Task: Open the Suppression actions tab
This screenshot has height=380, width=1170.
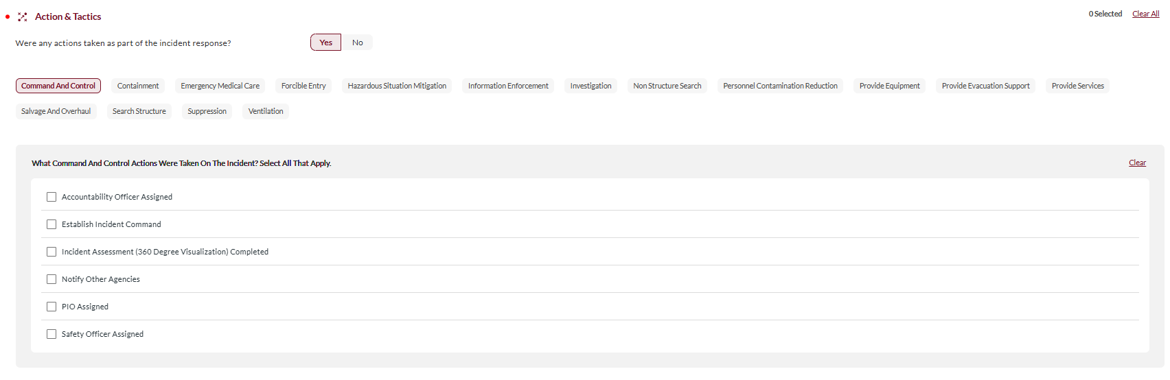Action: [x=207, y=111]
